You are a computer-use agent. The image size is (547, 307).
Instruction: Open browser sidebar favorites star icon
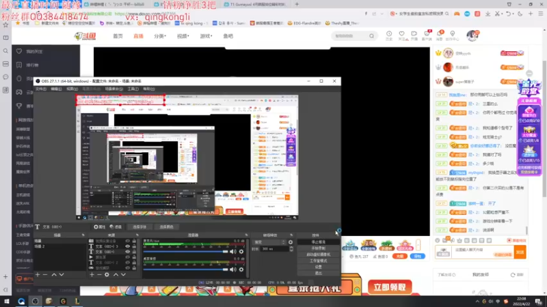coord(5,25)
